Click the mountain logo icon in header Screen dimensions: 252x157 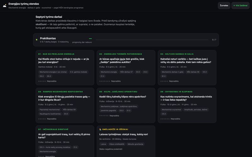tap(5, 5)
